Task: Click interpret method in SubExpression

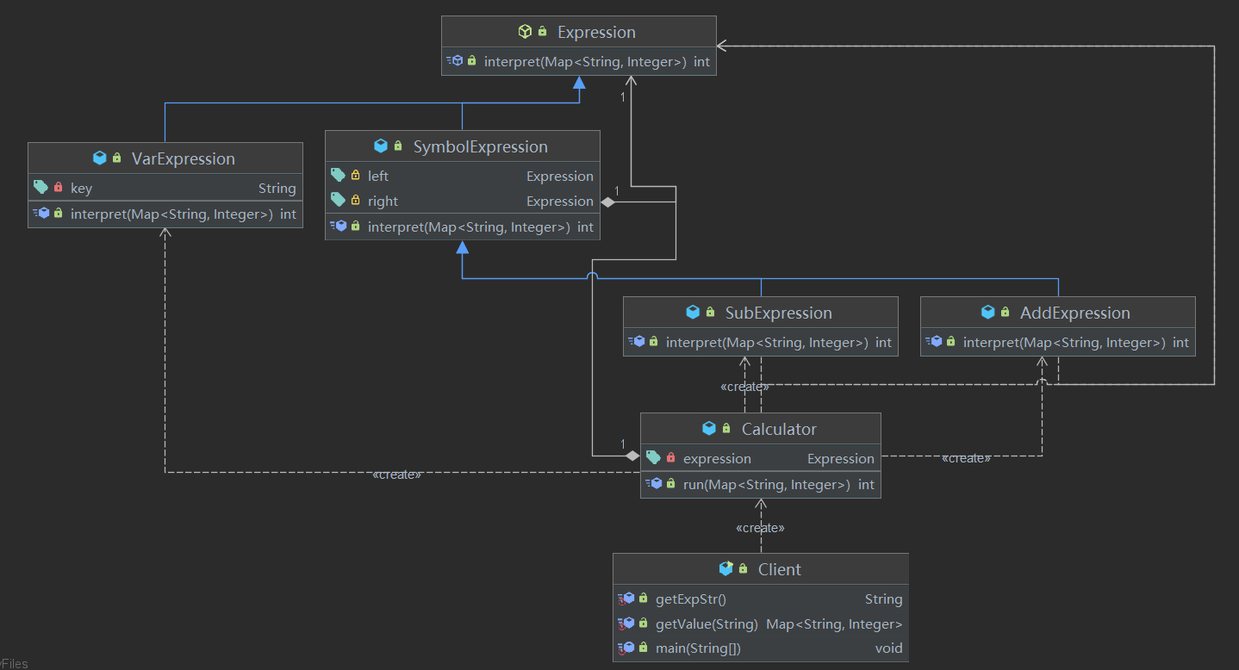Action: tap(760, 342)
